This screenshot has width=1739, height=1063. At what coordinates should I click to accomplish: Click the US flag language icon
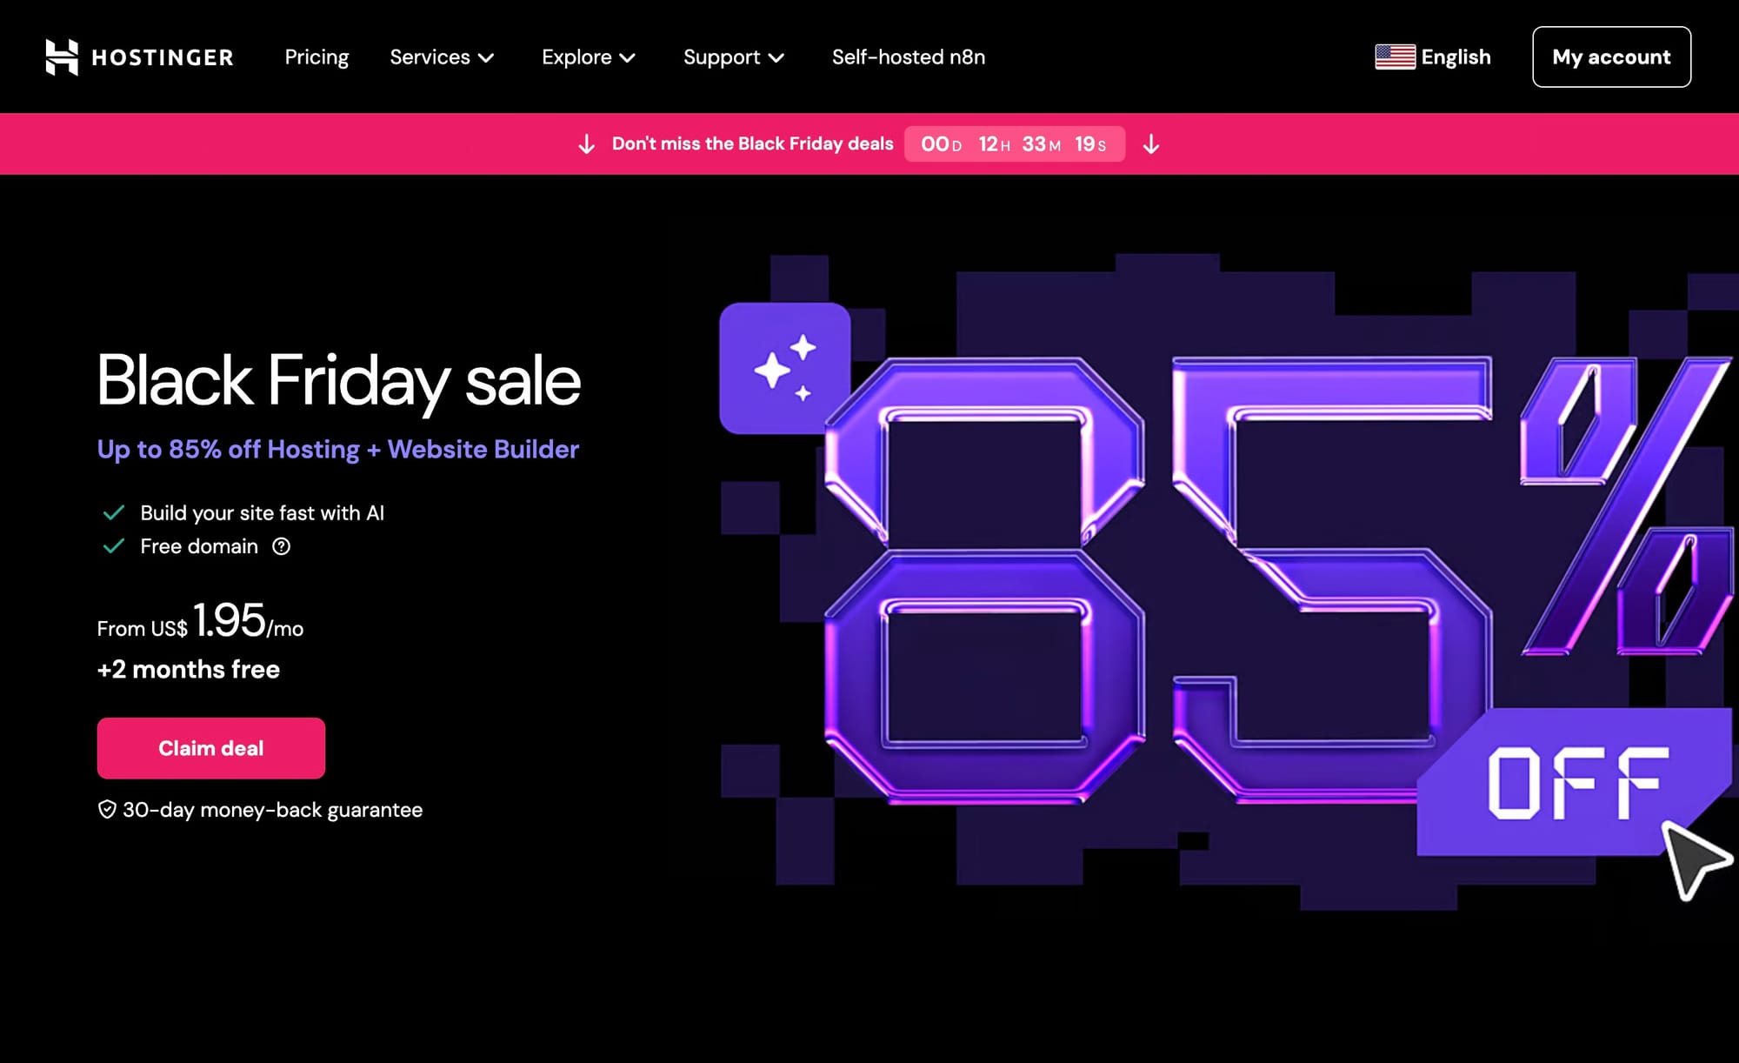[x=1395, y=57]
